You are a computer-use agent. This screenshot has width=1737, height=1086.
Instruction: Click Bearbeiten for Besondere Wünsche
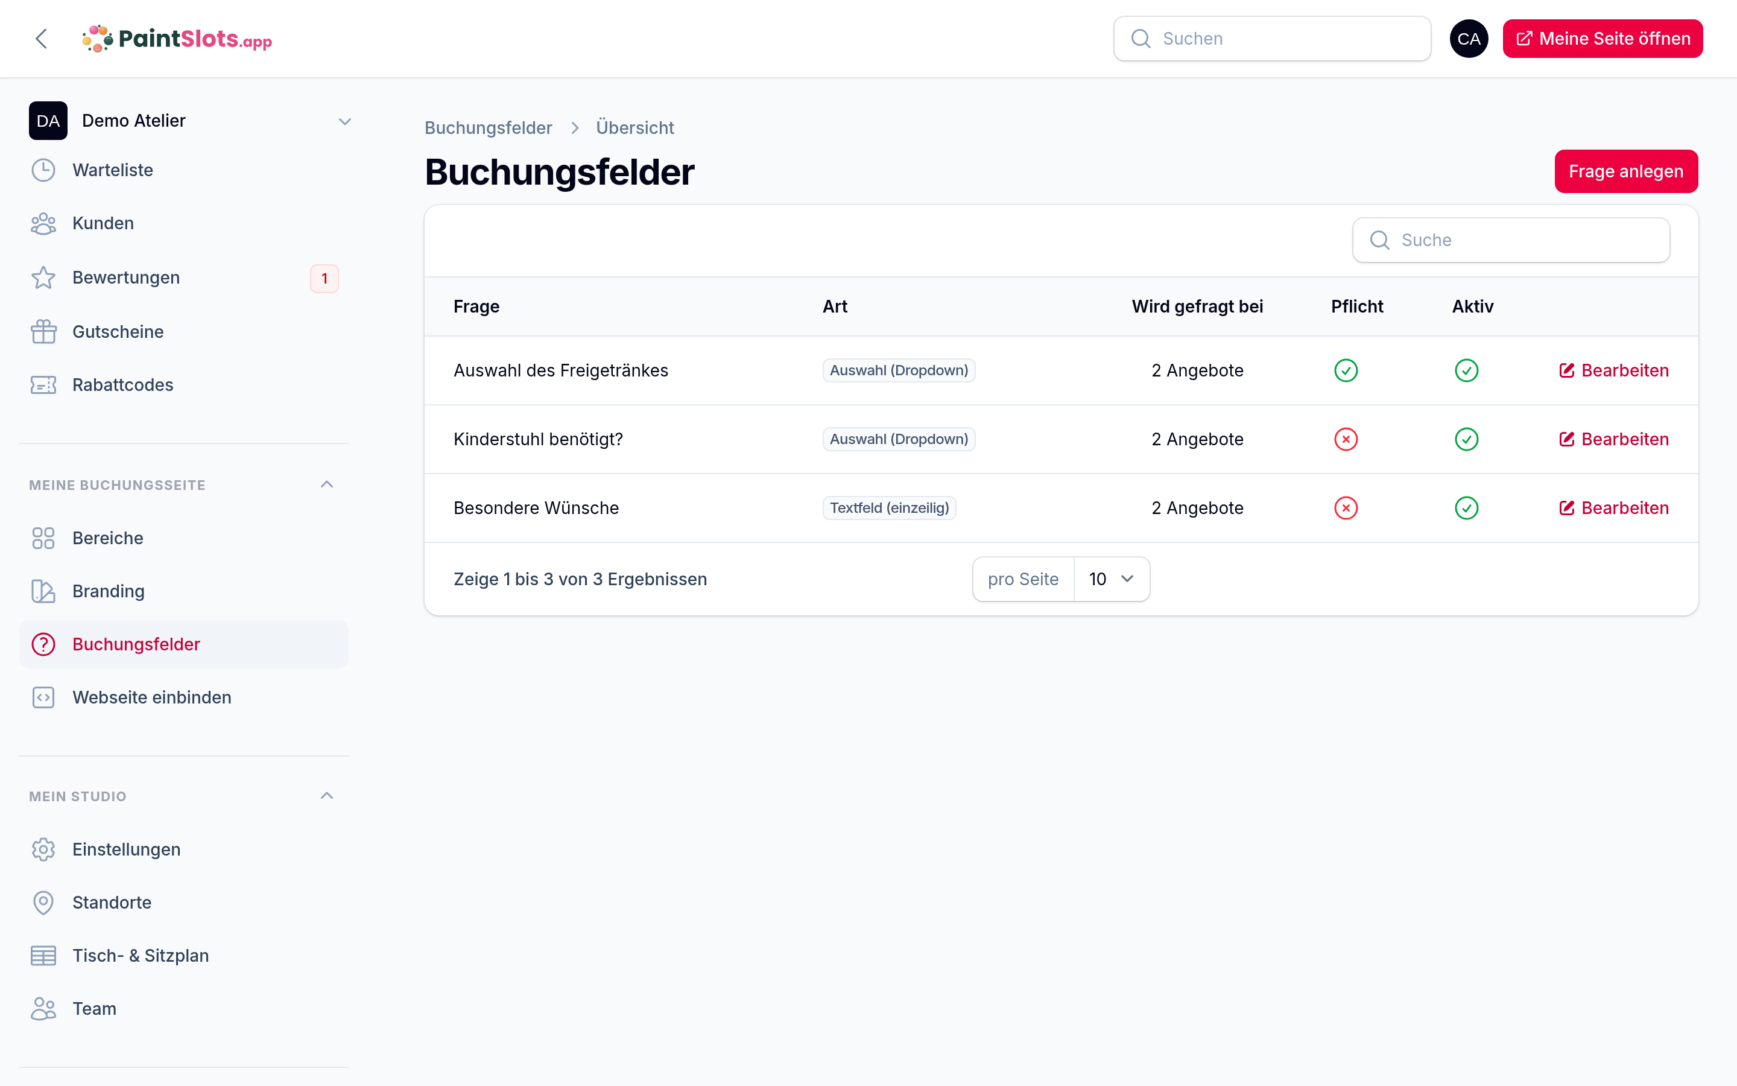coord(1613,508)
